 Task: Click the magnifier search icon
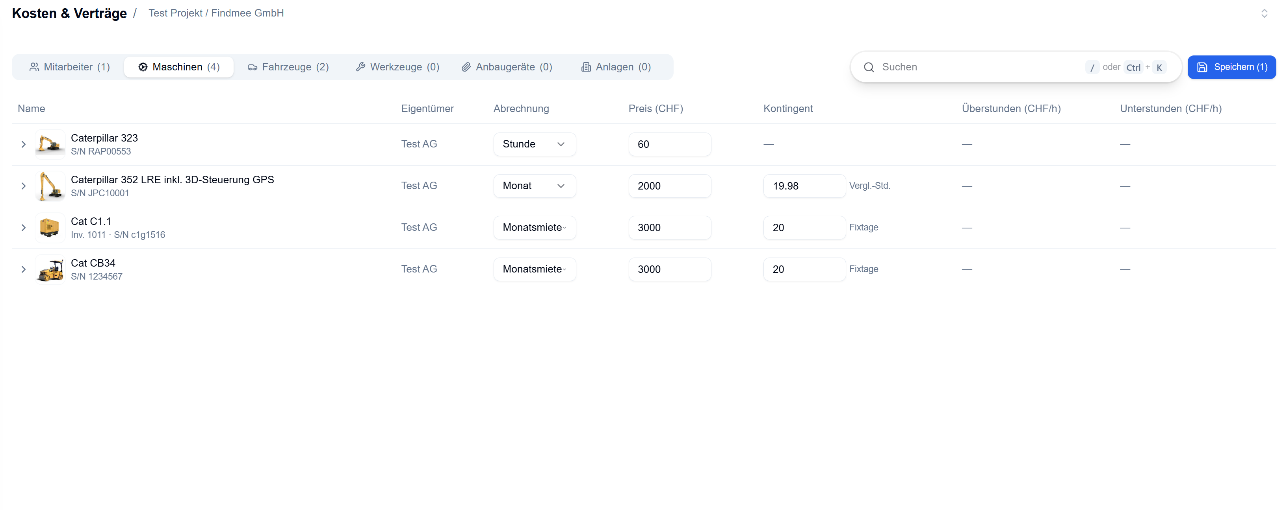(x=869, y=67)
